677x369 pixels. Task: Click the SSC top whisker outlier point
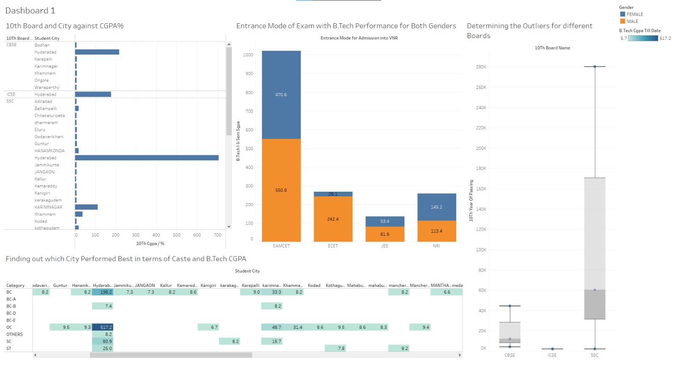coord(594,66)
